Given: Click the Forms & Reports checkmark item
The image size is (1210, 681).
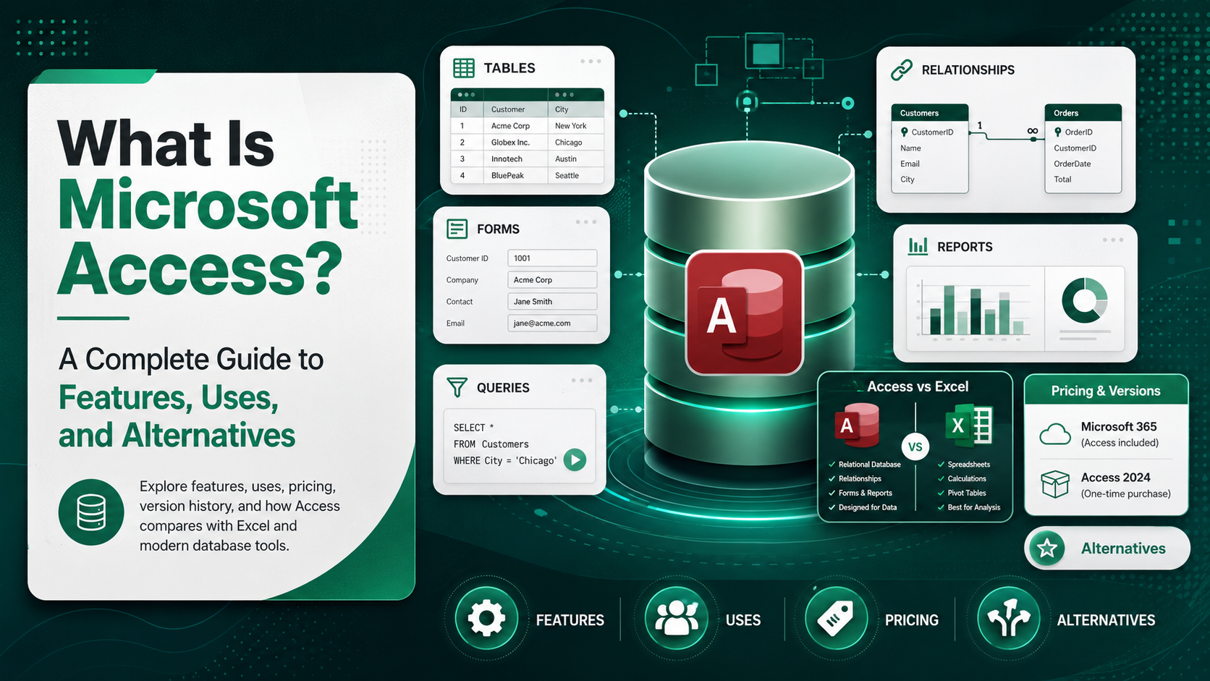Looking at the screenshot, I should click(x=860, y=494).
